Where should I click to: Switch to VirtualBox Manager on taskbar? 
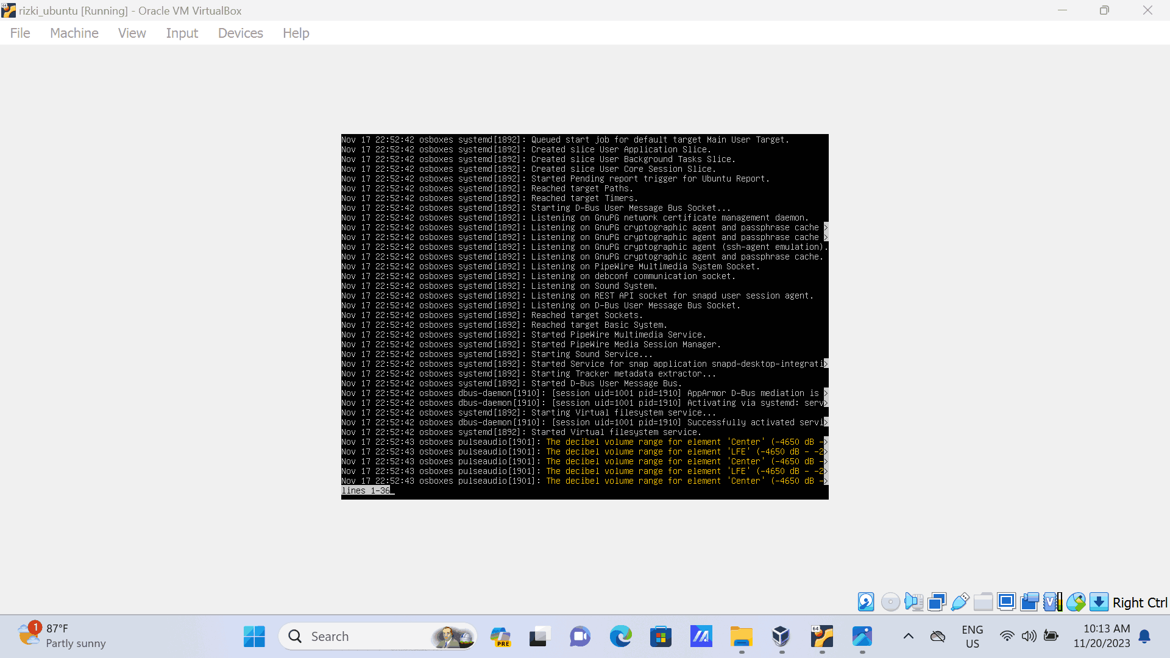tap(781, 637)
